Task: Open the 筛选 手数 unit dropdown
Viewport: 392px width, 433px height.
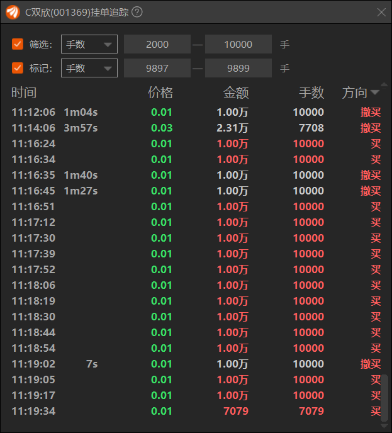Action: coord(89,44)
